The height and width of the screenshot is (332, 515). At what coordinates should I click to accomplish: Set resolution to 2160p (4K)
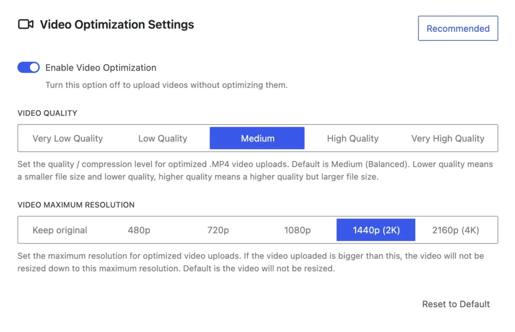point(456,230)
